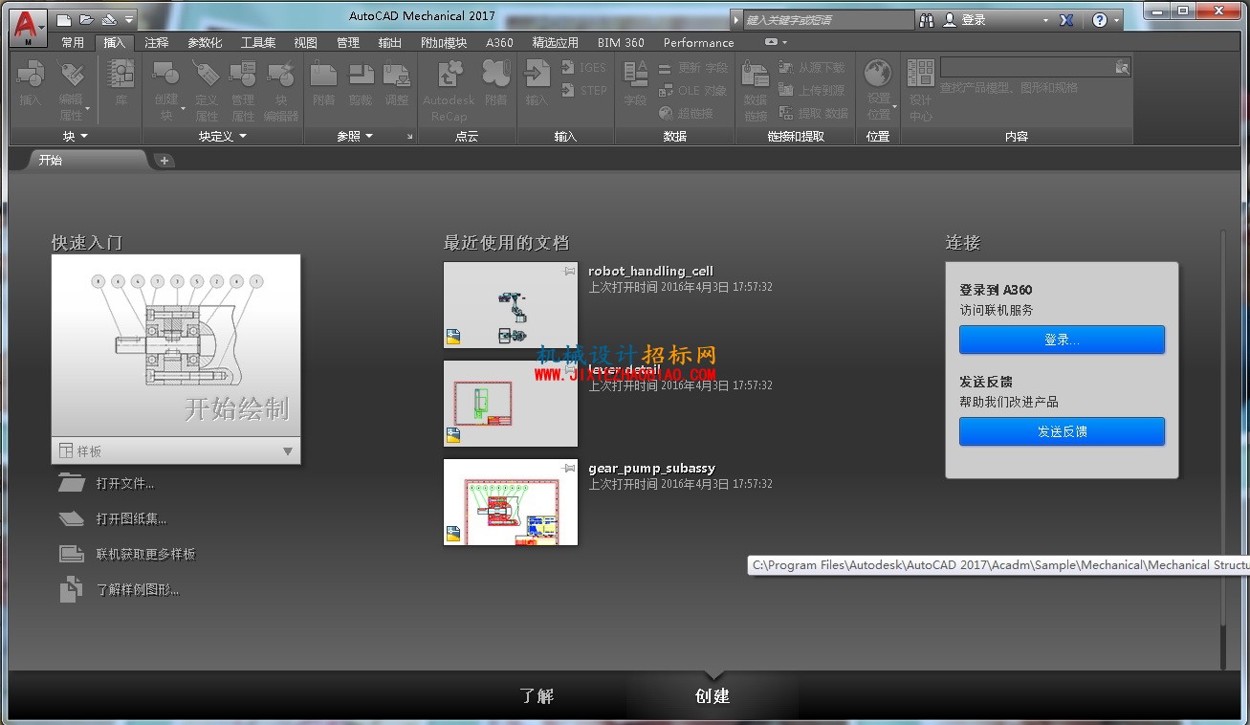
Task: Pin the robot_handling_cell recent document
Action: click(x=570, y=272)
